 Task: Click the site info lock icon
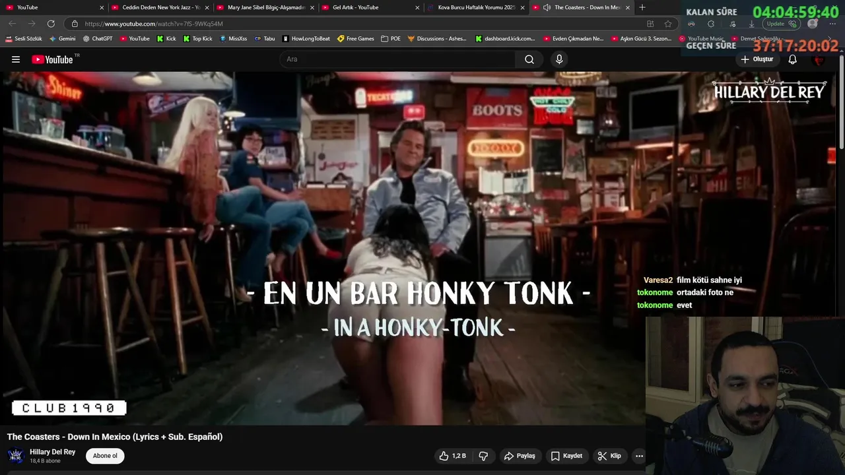click(x=75, y=24)
